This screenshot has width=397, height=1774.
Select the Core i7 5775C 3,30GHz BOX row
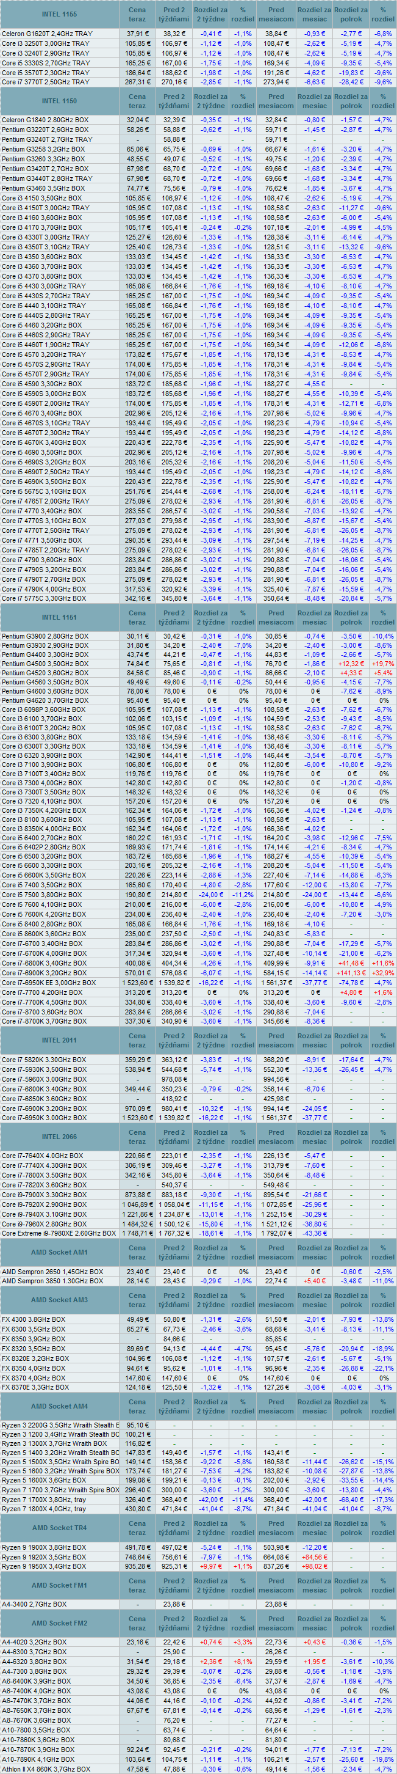[199, 599]
